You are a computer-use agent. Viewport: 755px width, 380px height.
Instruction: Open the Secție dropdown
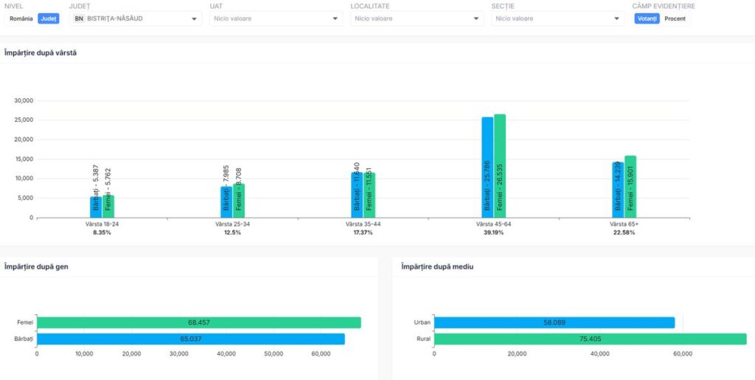[x=557, y=18]
